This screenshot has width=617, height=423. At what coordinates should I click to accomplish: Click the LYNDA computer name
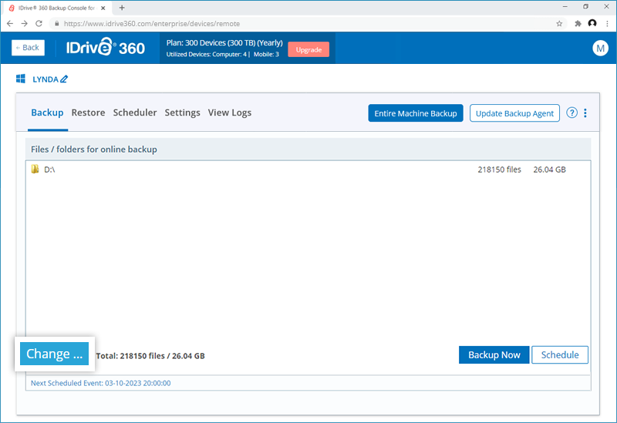point(46,79)
